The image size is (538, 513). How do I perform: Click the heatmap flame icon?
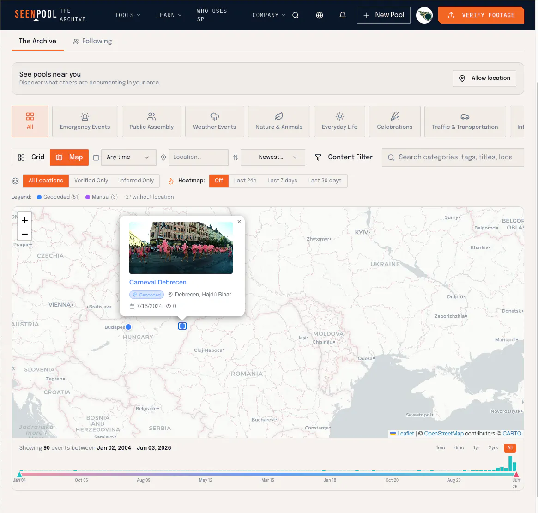[171, 181]
